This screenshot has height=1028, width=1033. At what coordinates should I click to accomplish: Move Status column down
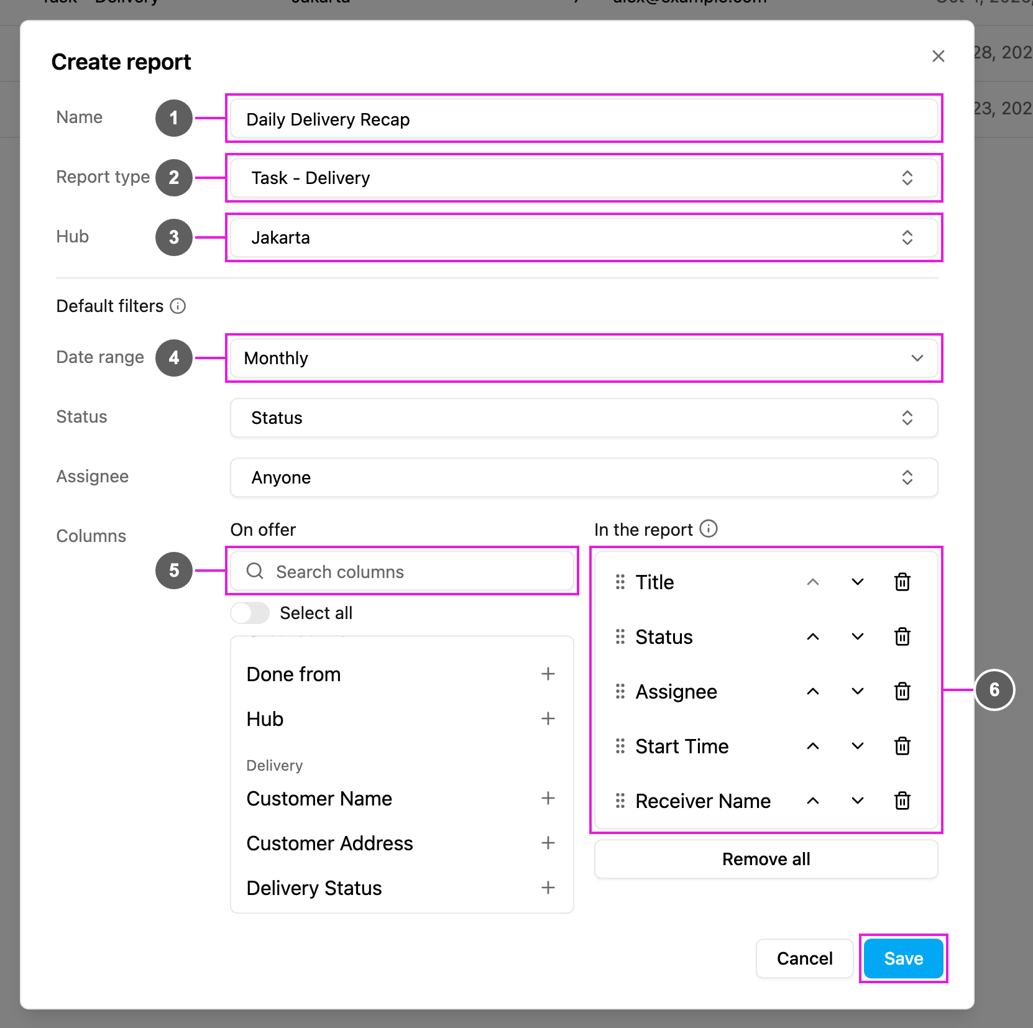pyautogui.click(x=858, y=637)
